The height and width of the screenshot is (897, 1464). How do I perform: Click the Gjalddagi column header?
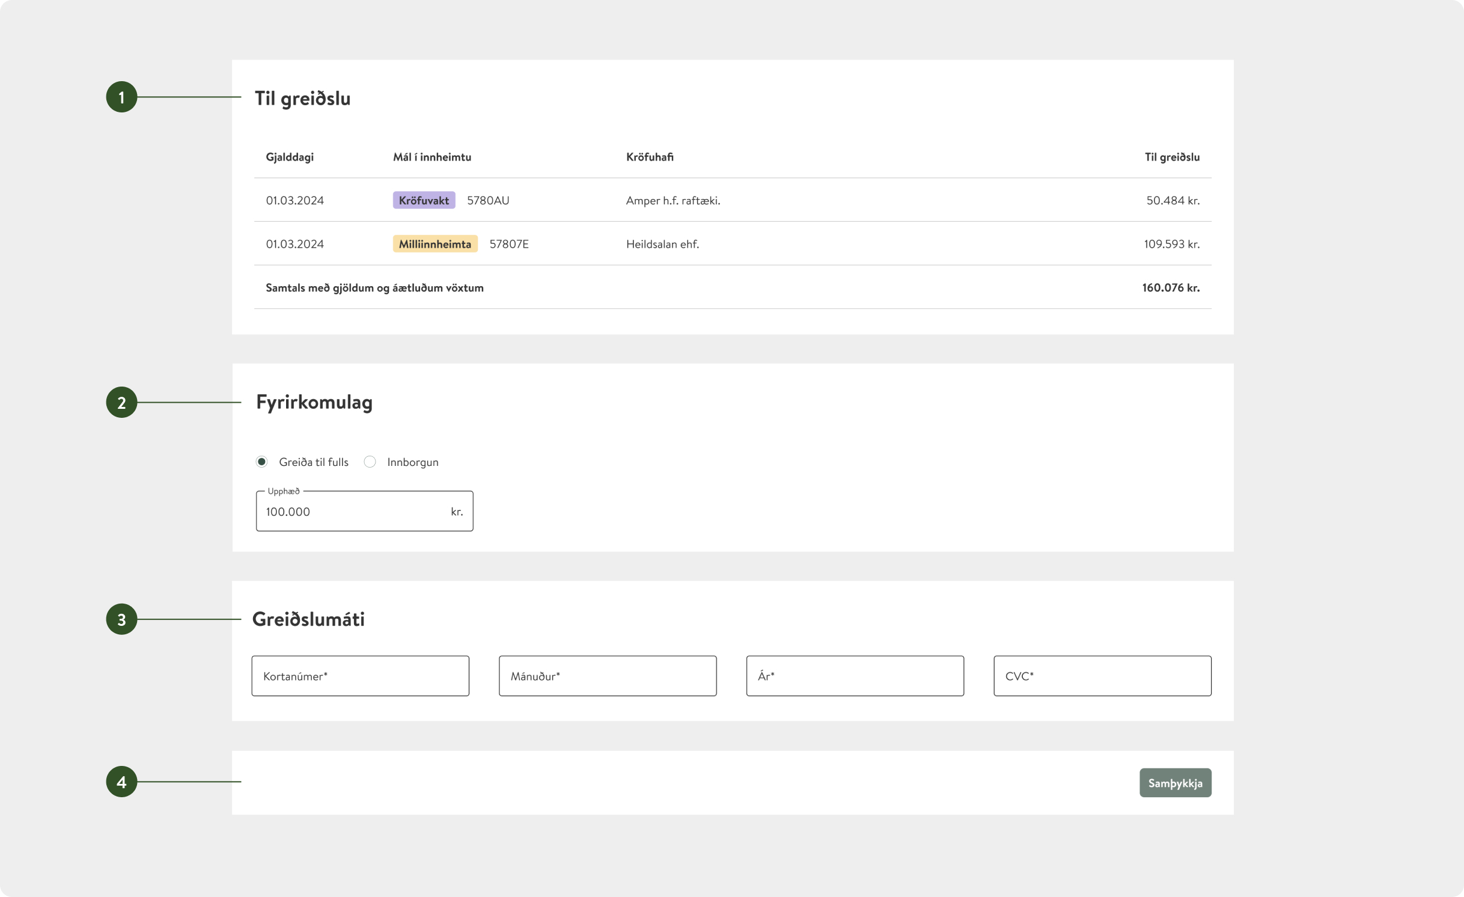point(290,157)
